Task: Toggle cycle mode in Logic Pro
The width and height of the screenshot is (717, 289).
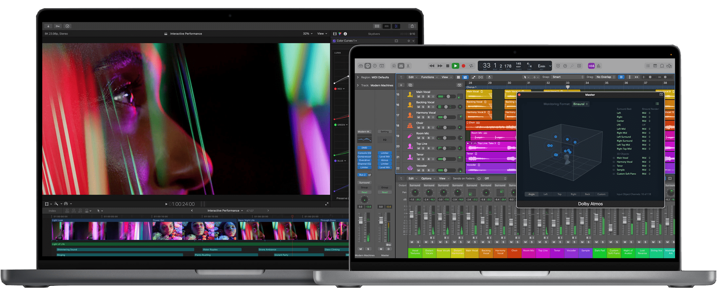Action: click(471, 66)
